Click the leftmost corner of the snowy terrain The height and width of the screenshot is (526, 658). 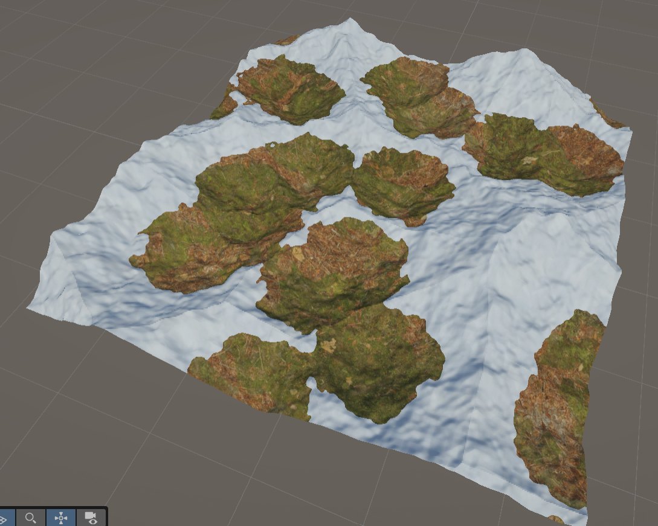click(28, 309)
